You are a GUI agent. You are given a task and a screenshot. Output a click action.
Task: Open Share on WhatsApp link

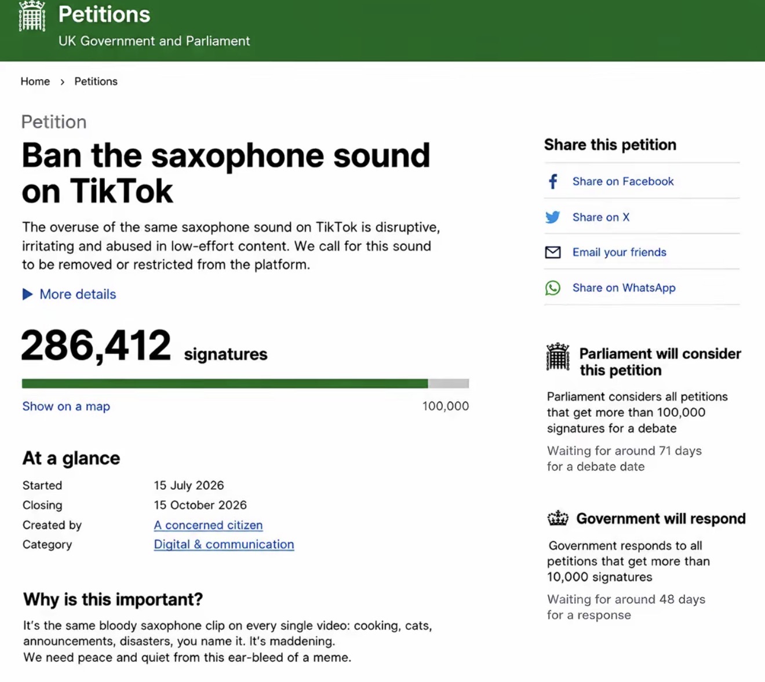pyautogui.click(x=624, y=288)
